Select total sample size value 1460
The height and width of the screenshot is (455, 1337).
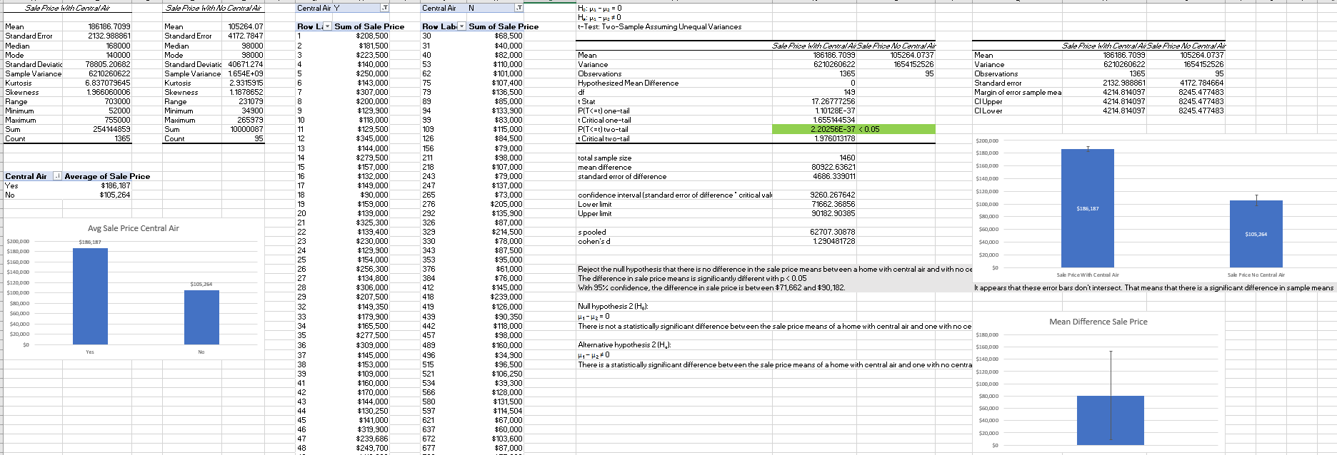click(847, 158)
